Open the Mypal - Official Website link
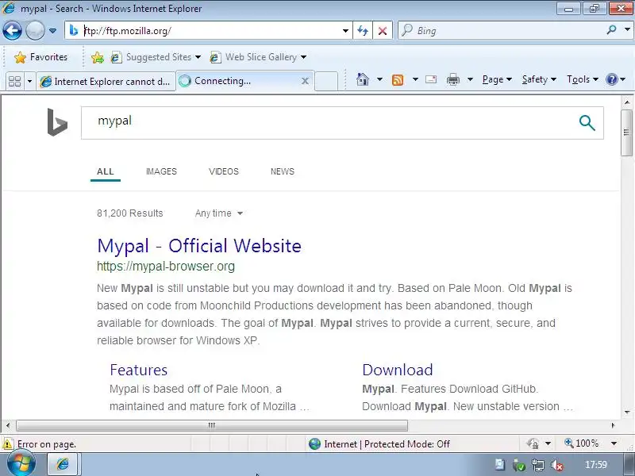Image resolution: width=635 pixels, height=476 pixels. [x=199, y=246]
